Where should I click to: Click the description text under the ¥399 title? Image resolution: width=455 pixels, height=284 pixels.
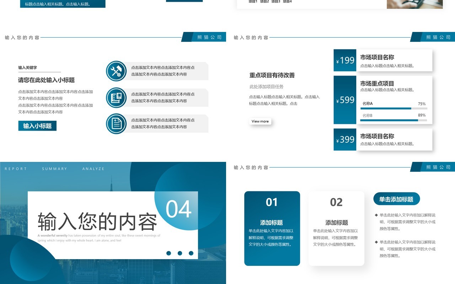387,144
